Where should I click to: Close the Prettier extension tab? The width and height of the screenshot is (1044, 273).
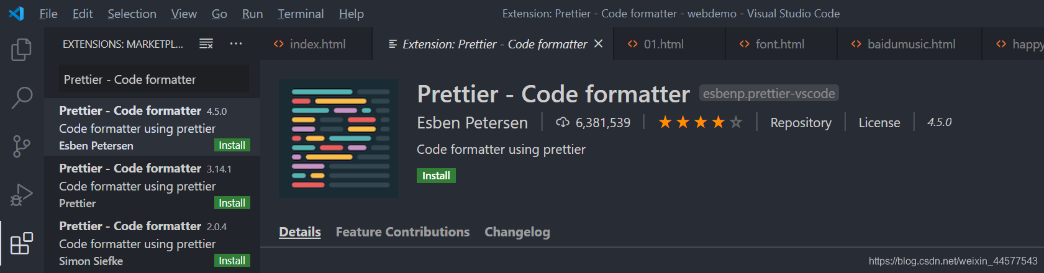[599, 43]
